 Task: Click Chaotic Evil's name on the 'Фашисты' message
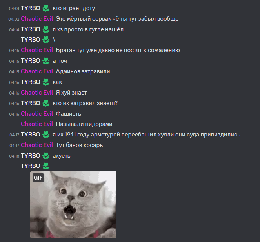point(37,114)
